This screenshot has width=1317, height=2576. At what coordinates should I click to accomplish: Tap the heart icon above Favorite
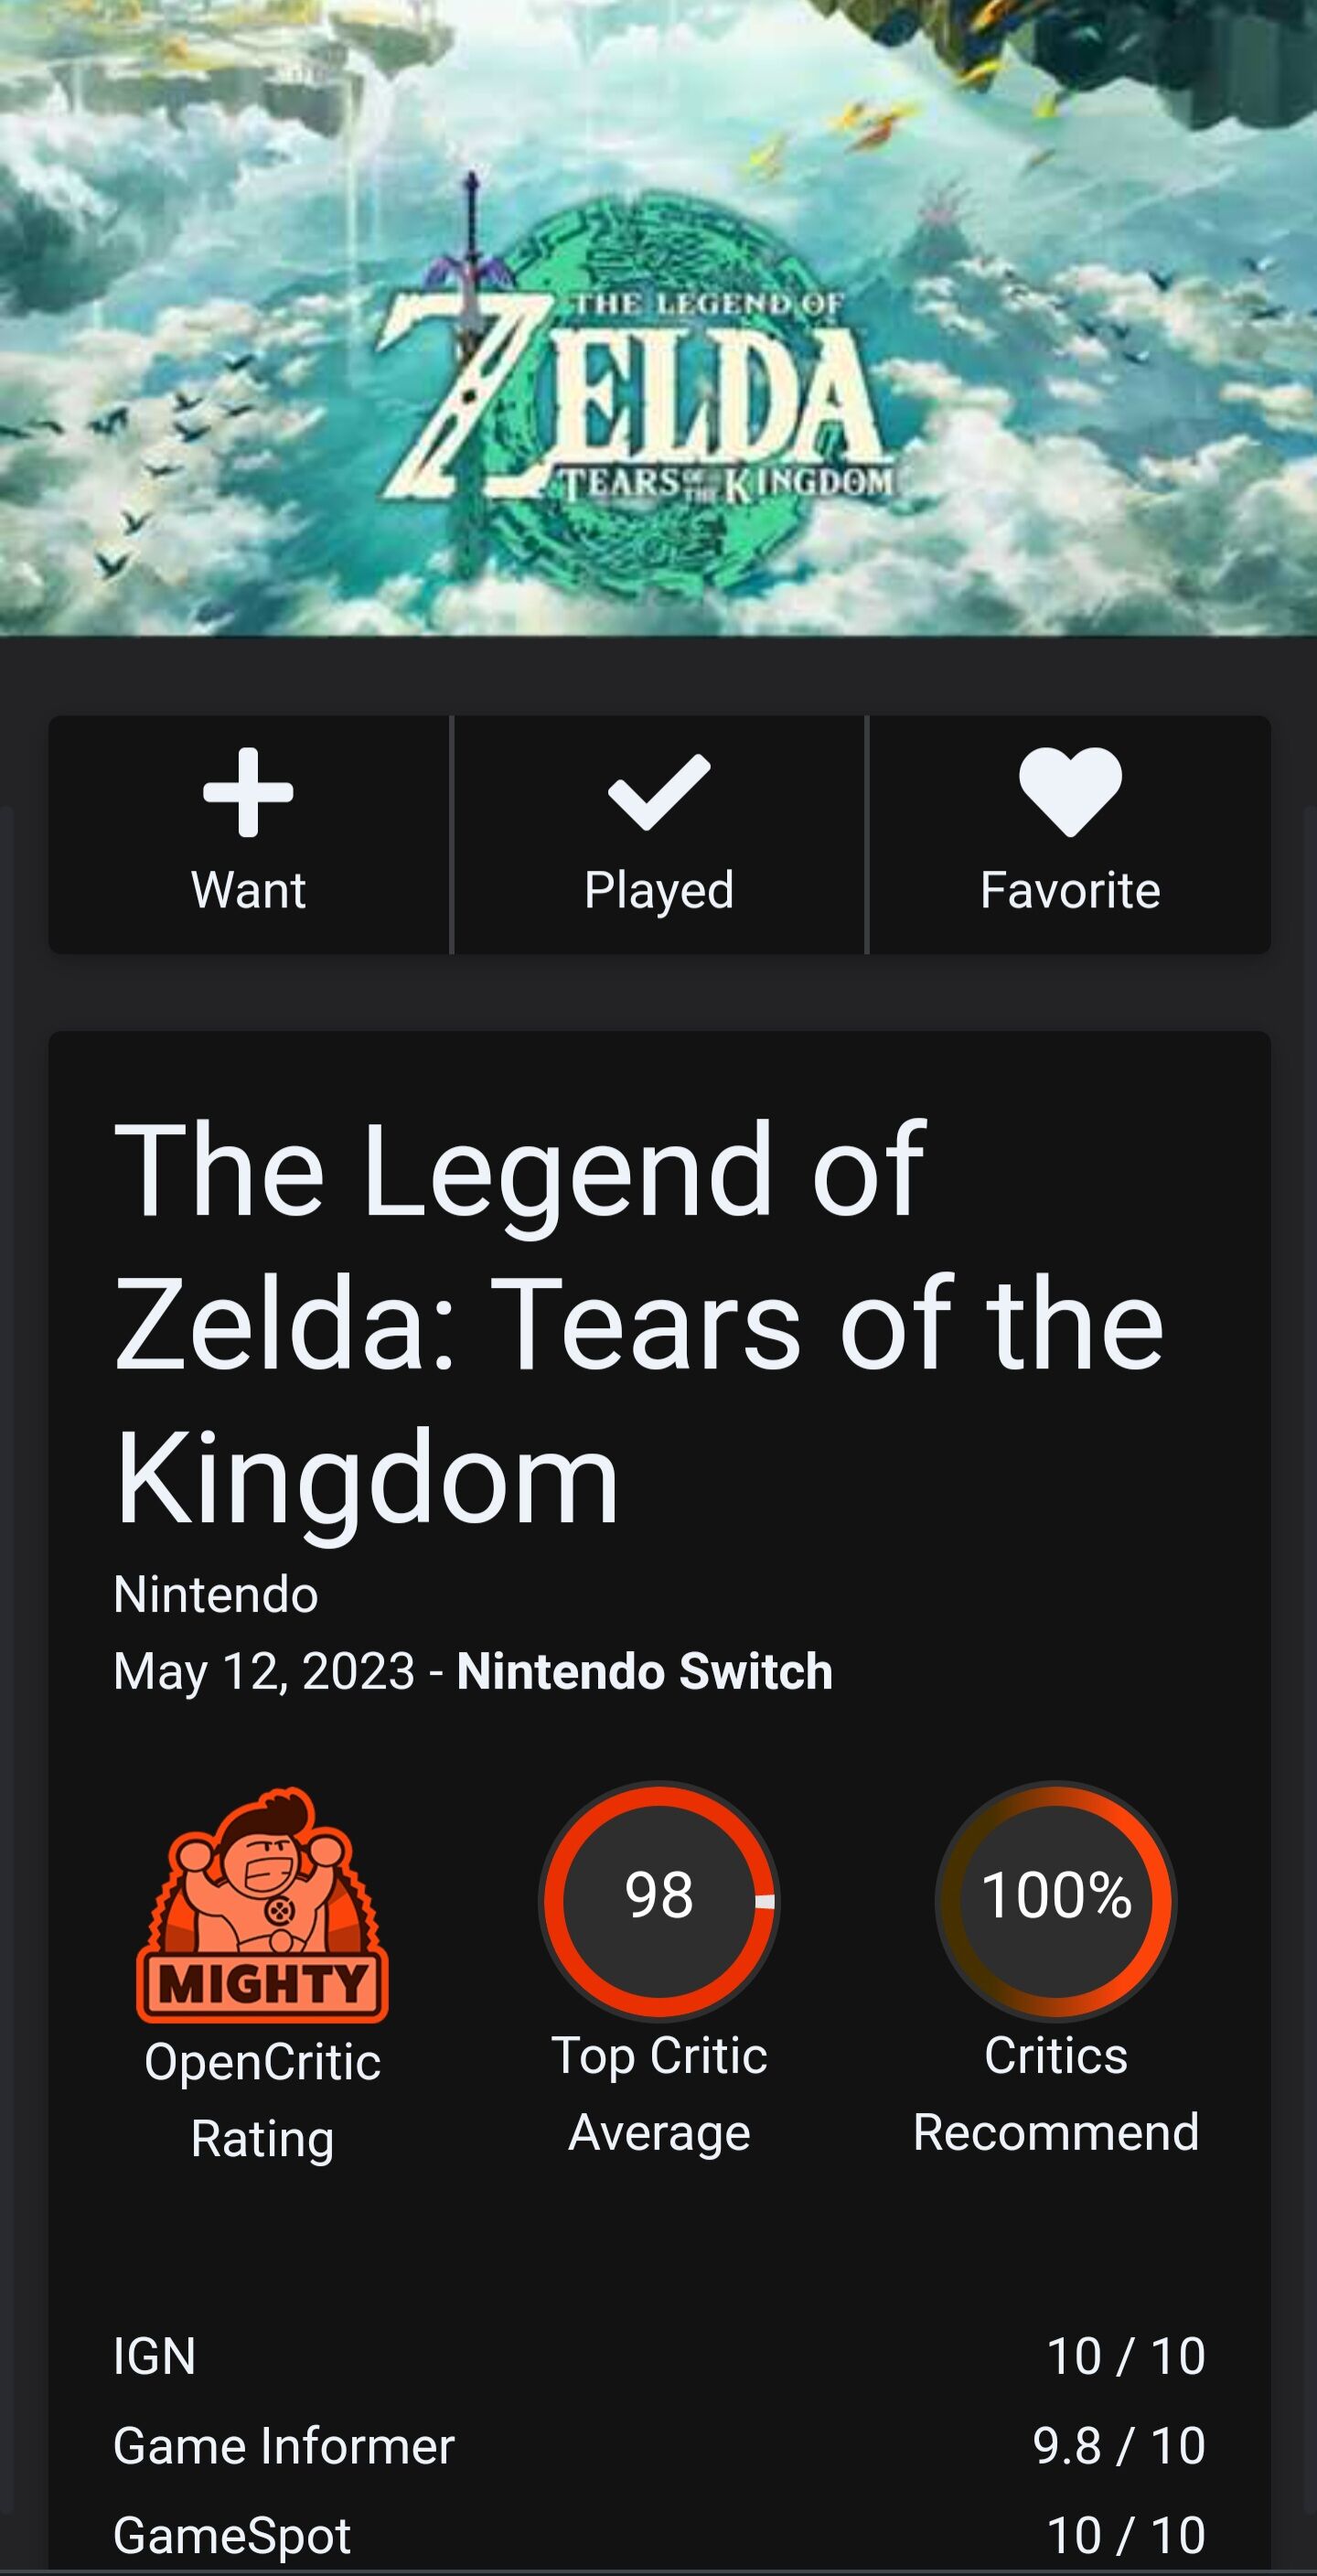1070,792
